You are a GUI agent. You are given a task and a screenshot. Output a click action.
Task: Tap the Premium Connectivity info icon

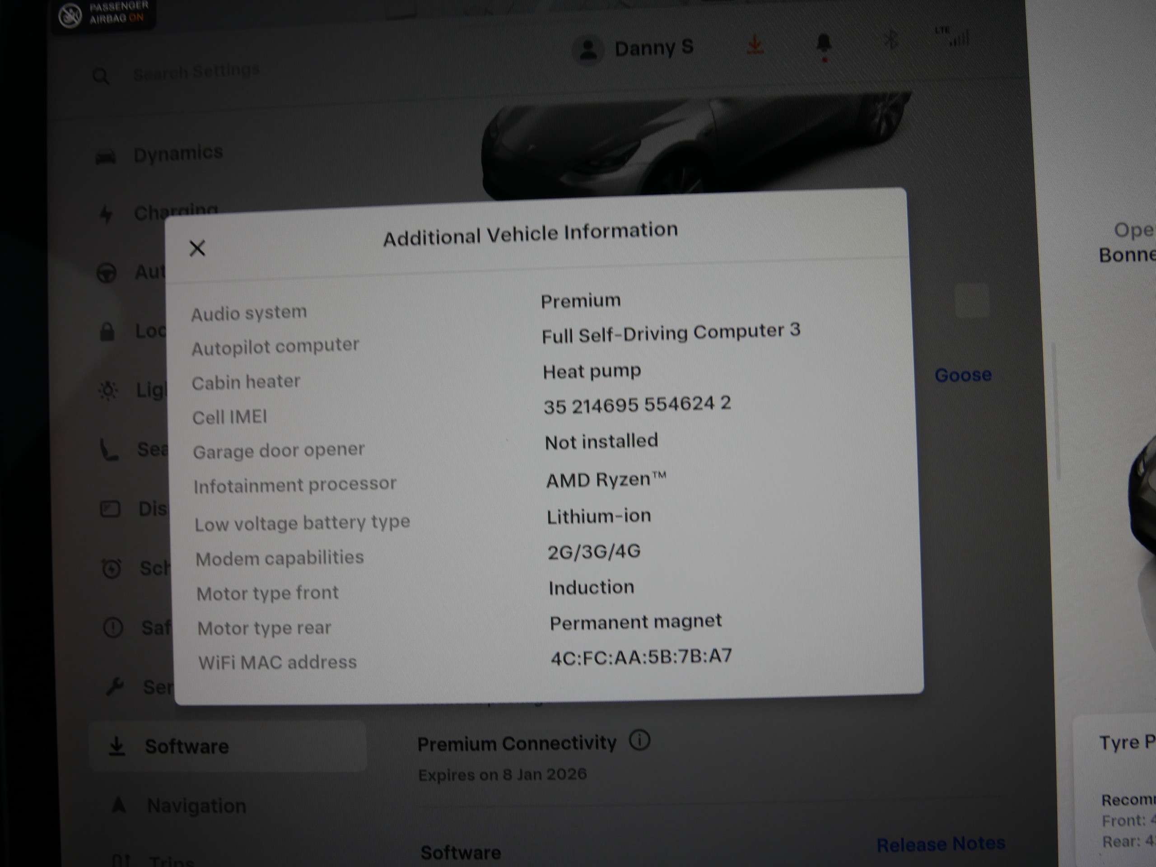(640, 740)
